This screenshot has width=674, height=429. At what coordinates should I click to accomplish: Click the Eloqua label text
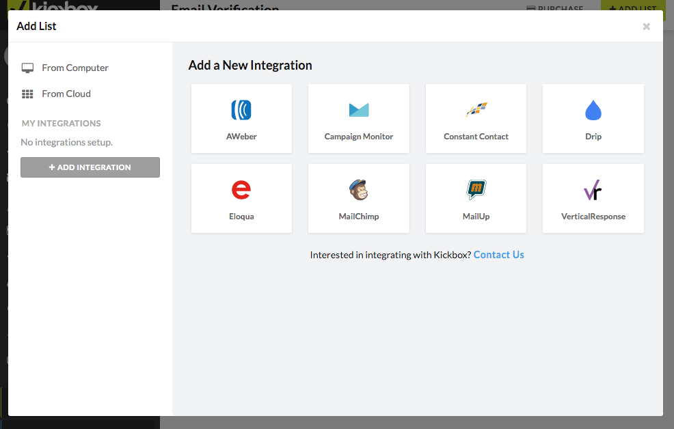point(241,217)
